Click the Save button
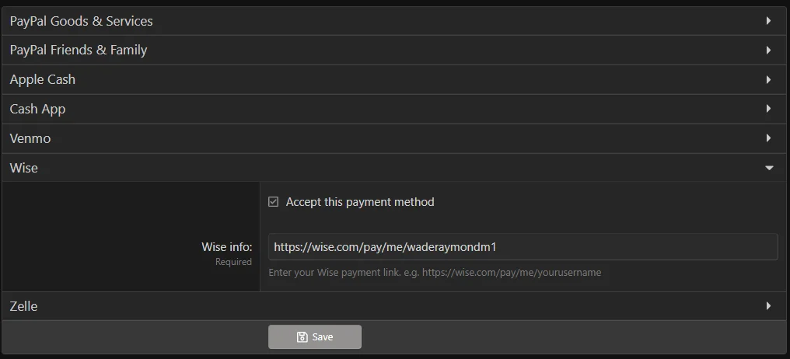Viewport: 790px width, 359px height. (x=315, y=336)
